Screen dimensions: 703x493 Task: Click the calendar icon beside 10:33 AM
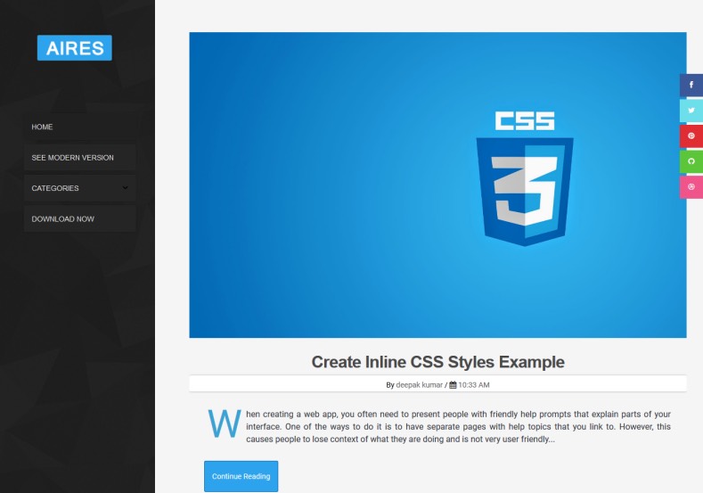pos(453,385)
